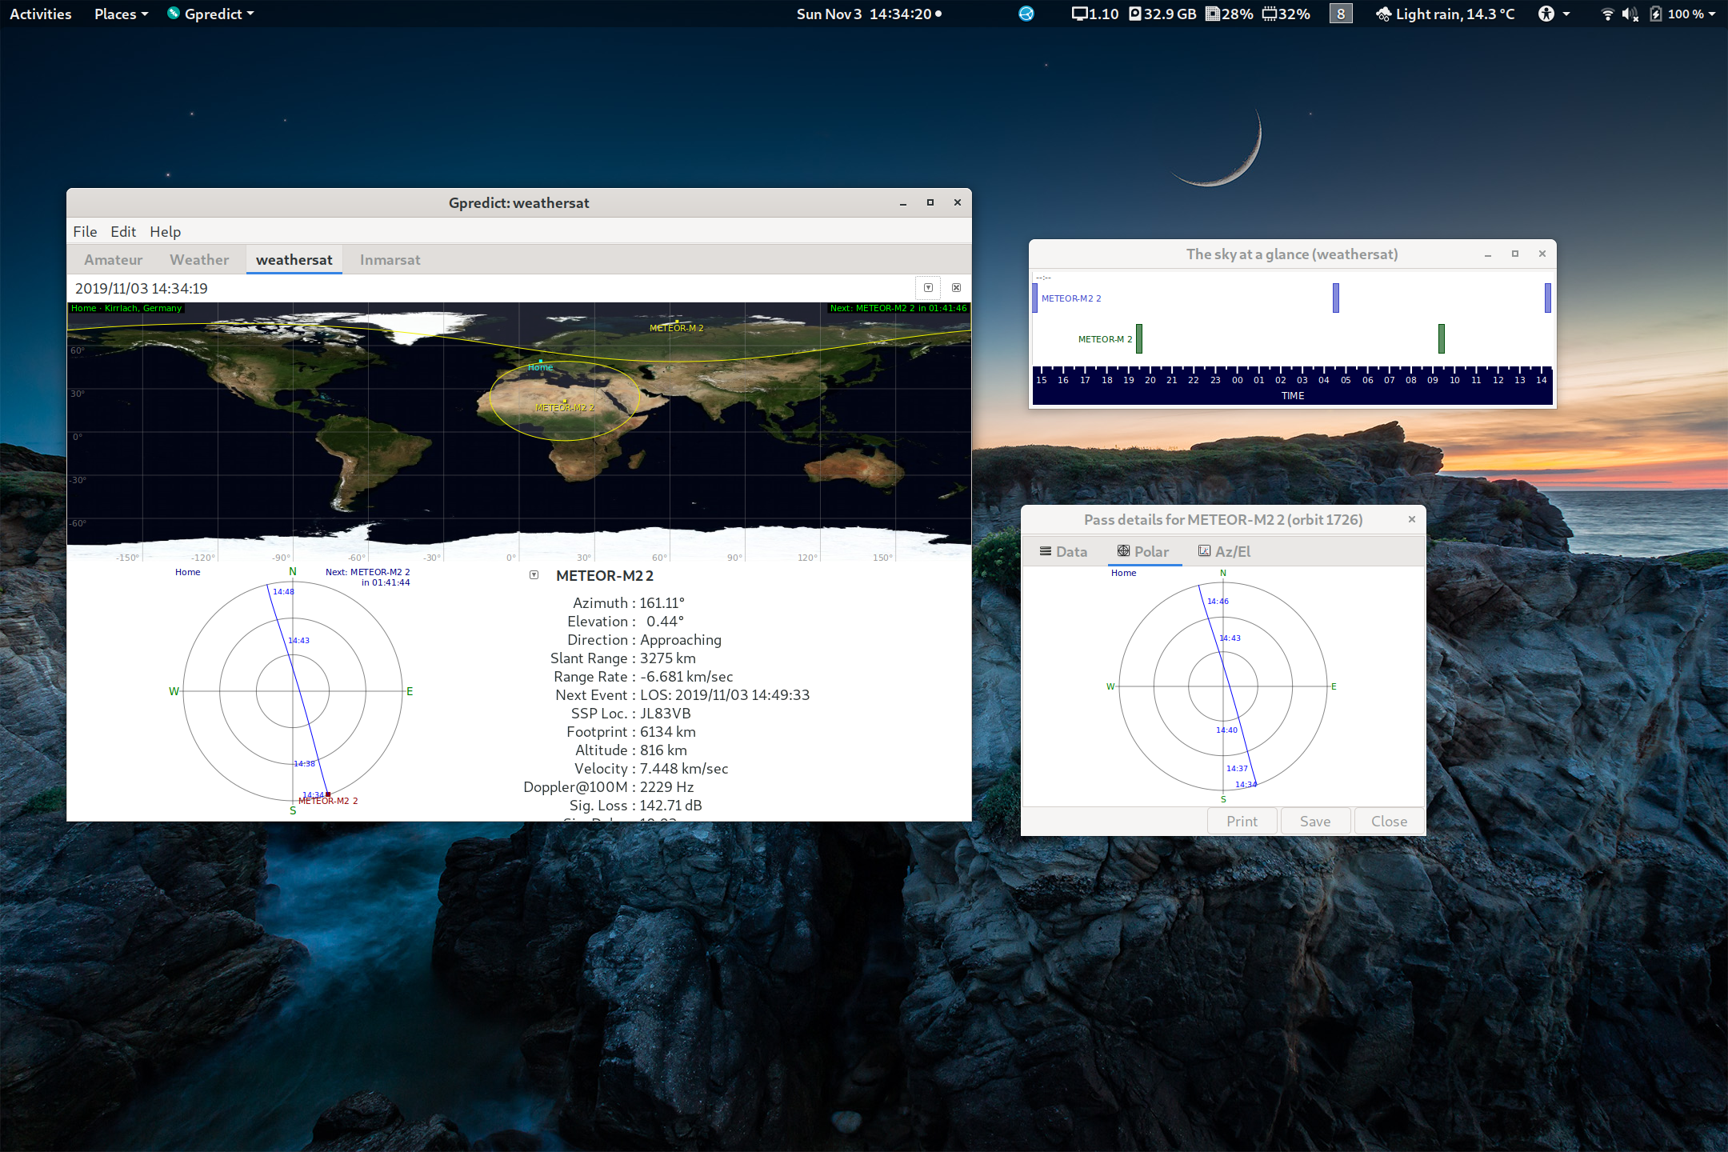Click the red METEOR-M2 2 marker on polar plot
This screenshot has width=1728, height=1152.
pyautogui.click(x=328, y=794)
